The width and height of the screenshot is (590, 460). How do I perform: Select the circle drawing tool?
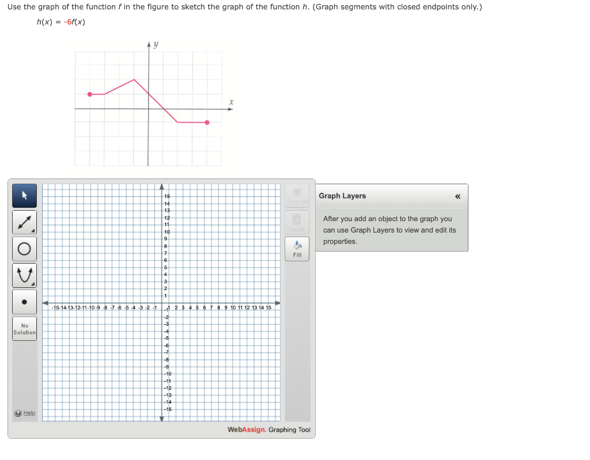(x=24, y=248)
